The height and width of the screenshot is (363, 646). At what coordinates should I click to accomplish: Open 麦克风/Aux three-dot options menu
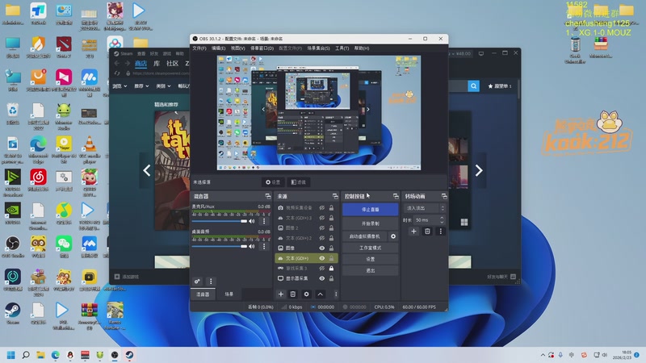tap(264, 221)
